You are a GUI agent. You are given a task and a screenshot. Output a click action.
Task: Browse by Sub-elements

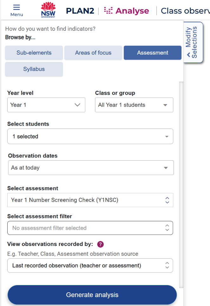click(34, 53)
